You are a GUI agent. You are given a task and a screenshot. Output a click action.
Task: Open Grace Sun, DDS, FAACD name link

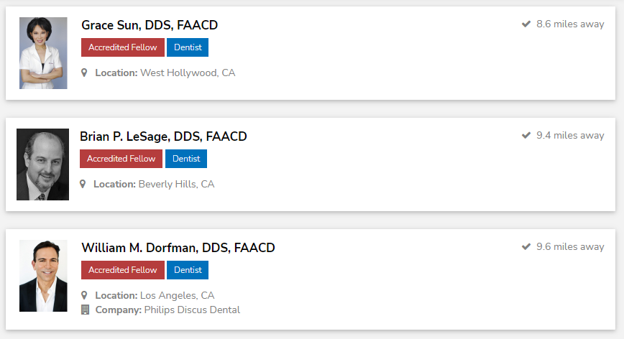tap(150, 25)
